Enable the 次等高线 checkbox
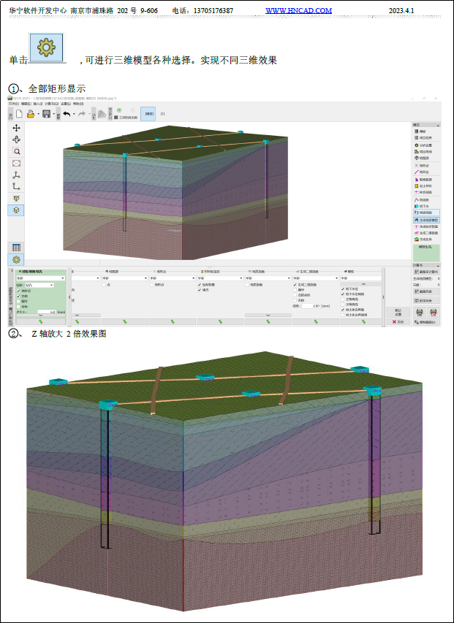The height and width of the screenshot is (623, 454). pyautogui.click(x=343, y=305)
